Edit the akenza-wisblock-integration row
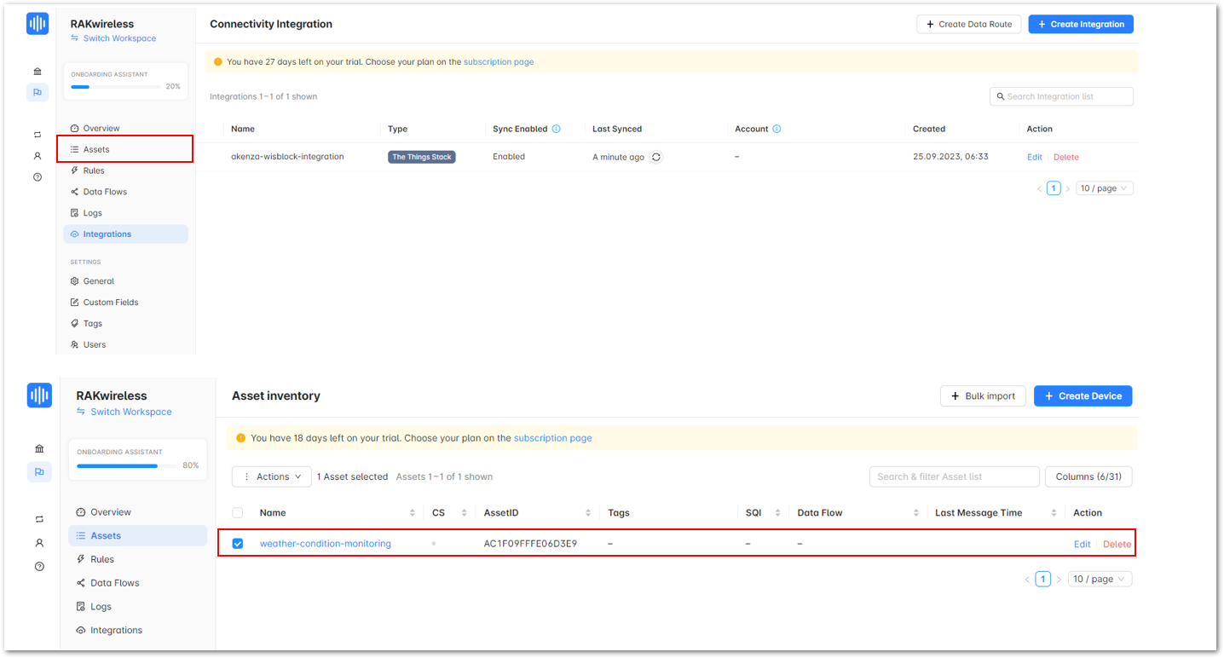Image resolution: width=1224 pixels, height=658 pixels. tap(1035, 157)
